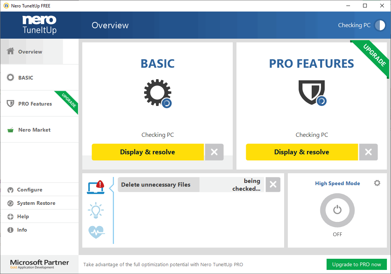
Task: Click the Configure wrench icon
Action: click(10, 190)
